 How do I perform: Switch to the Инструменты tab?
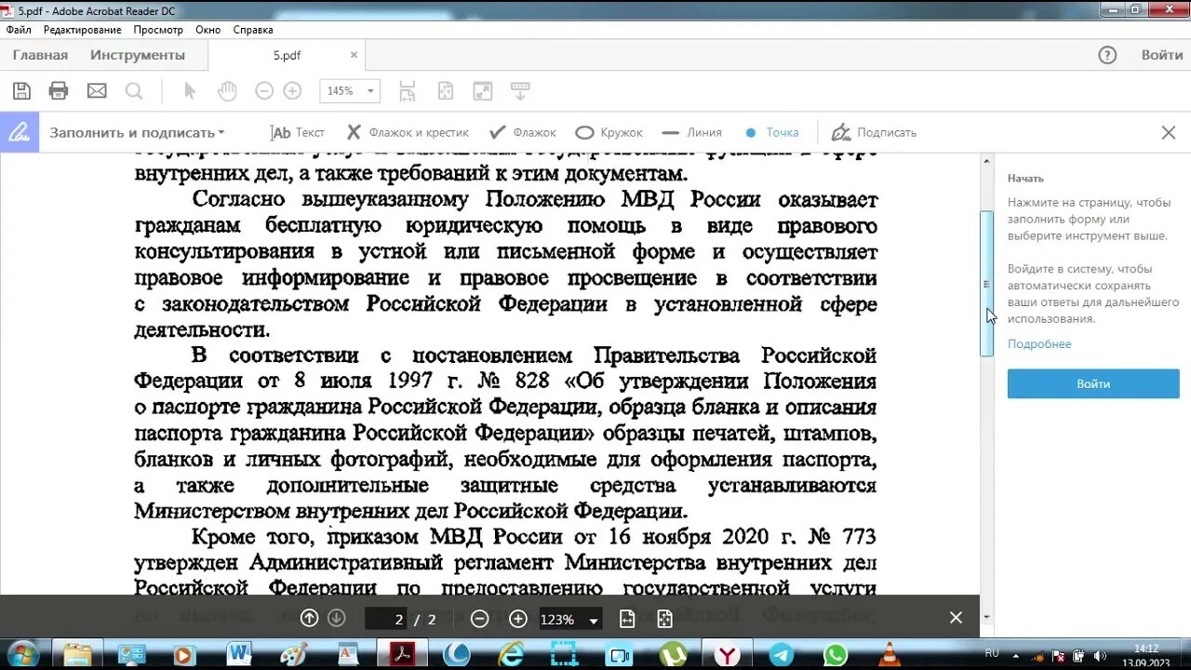tap(138, 55)
